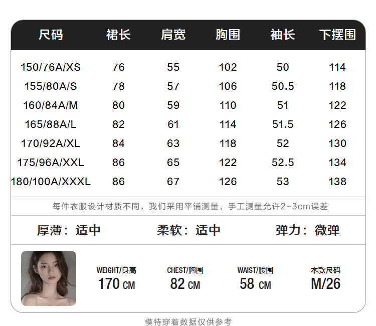Select the 尺码 column header

tap(51, 35)
